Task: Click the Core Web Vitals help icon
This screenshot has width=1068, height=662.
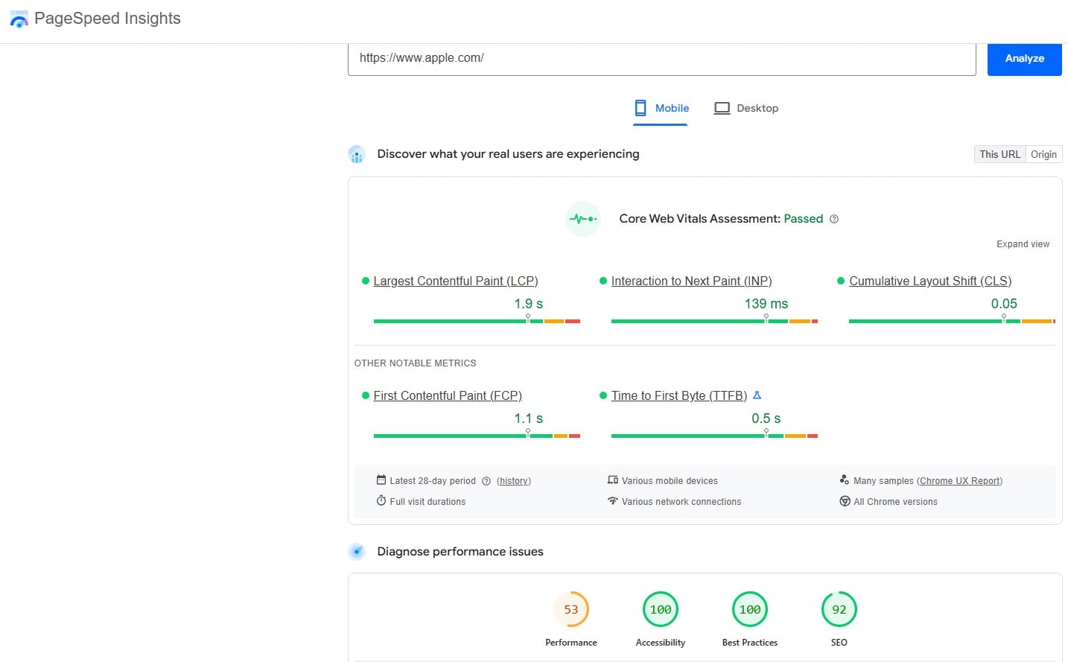Action: pyautogui.click(x=834, y=219)
